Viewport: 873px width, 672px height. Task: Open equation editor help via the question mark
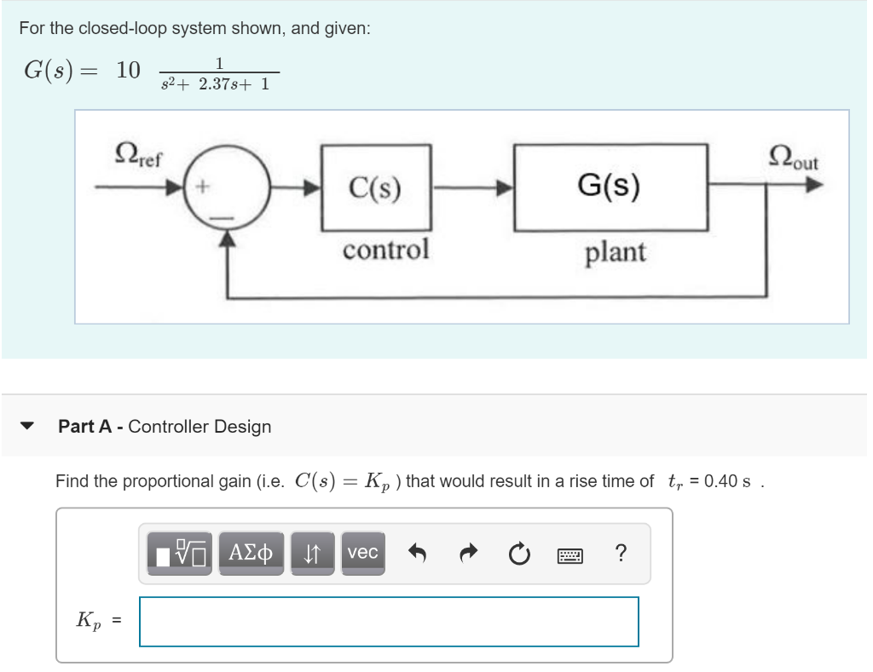pos(621,554)
